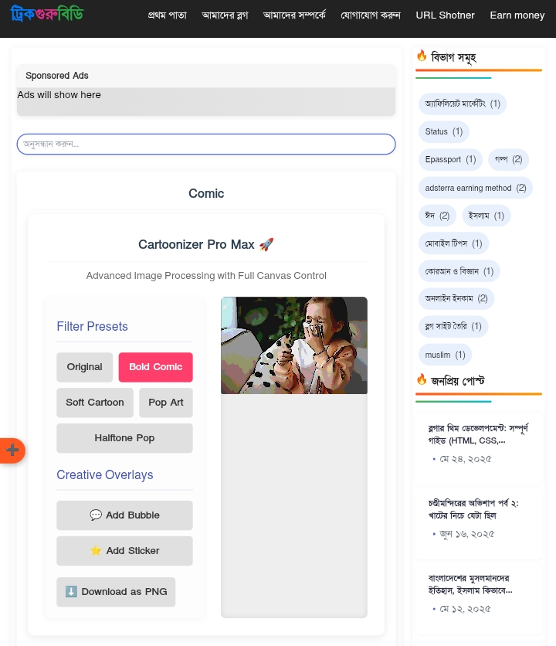
Task: Click the cartoonized child image preview
Action: [x=293, y=345]
